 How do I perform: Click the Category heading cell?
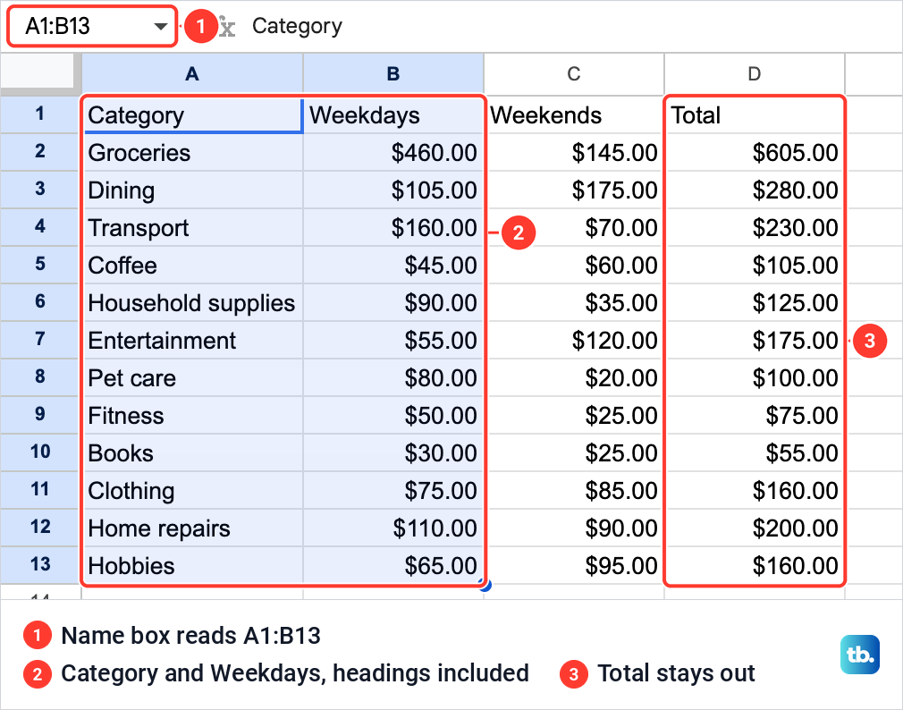(192, 115)
